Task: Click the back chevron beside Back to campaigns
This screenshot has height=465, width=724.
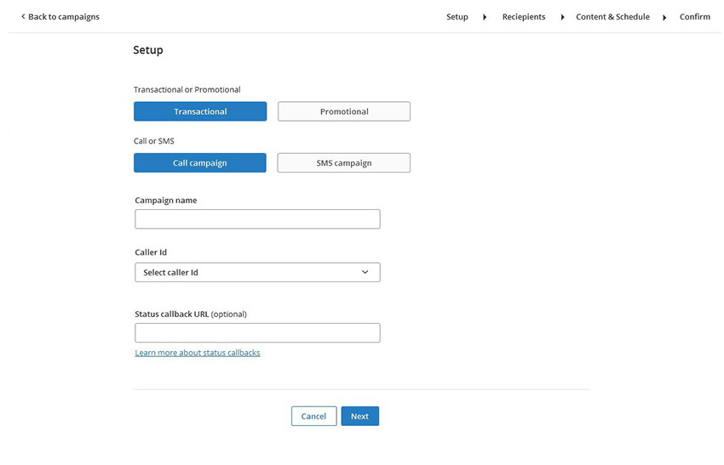Action: click(23, 17)
